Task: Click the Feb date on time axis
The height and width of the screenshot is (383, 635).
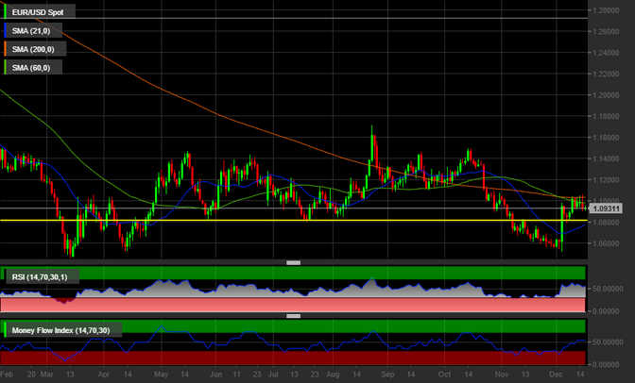Action: [x=9, y=375]
